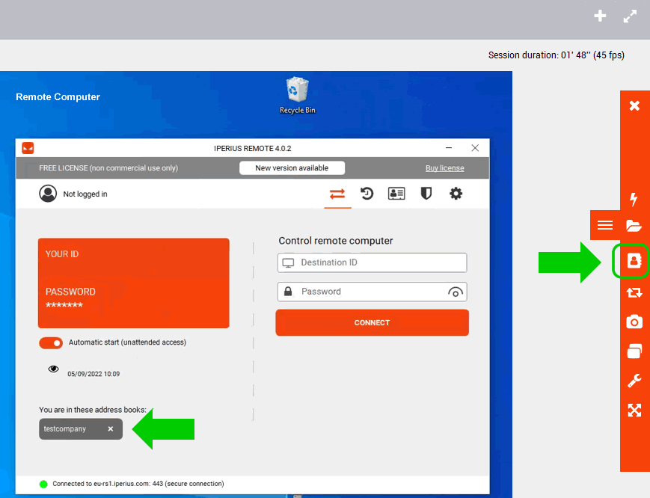Open the hamburger menu in sidebar
This screenshot has height=498, width=650.
(605, 225)
